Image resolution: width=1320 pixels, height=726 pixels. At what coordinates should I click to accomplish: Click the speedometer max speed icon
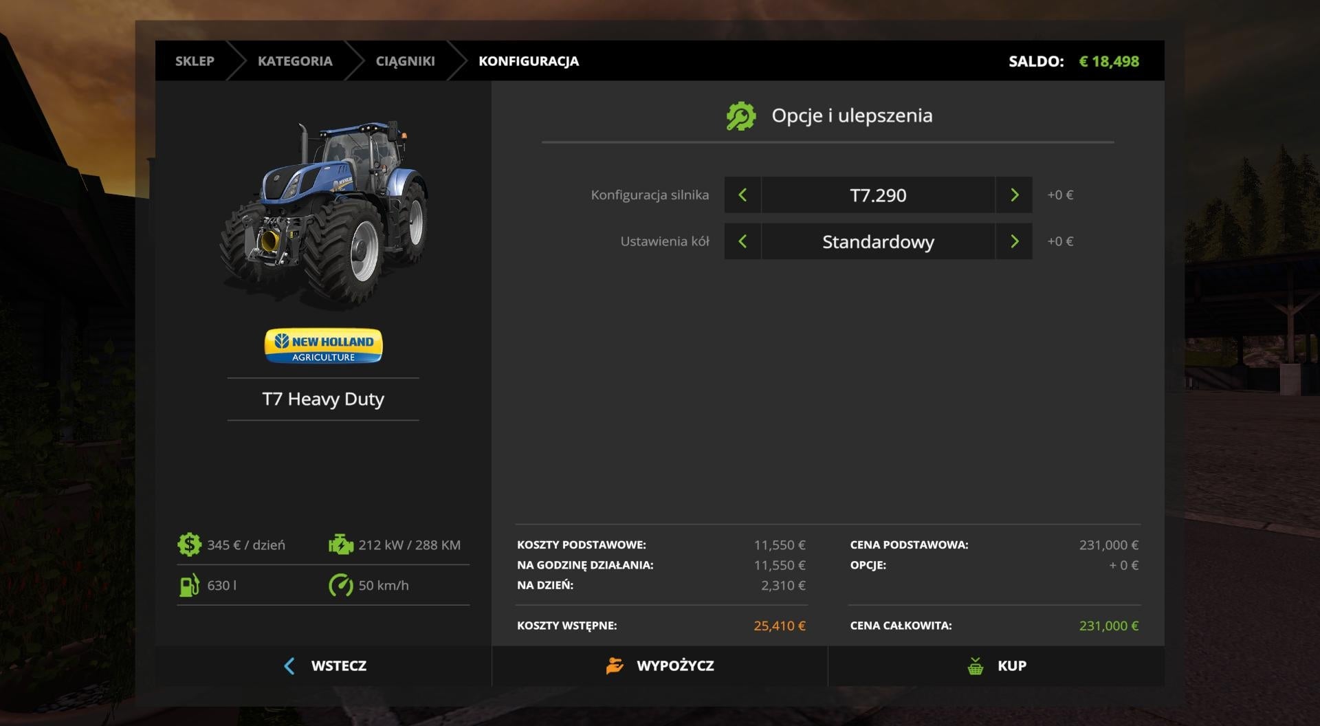tap(340, 585)
